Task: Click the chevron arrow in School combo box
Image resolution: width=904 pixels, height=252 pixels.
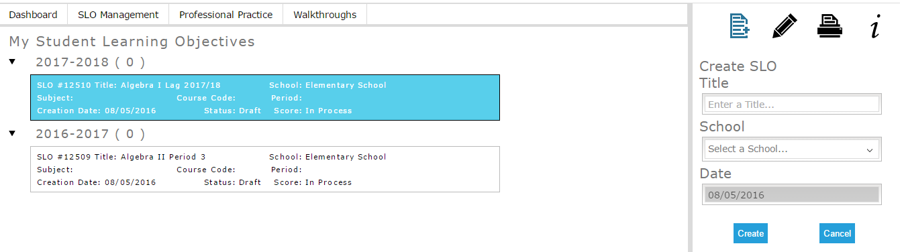Action: pyautogui.click(x=870, y=149)
